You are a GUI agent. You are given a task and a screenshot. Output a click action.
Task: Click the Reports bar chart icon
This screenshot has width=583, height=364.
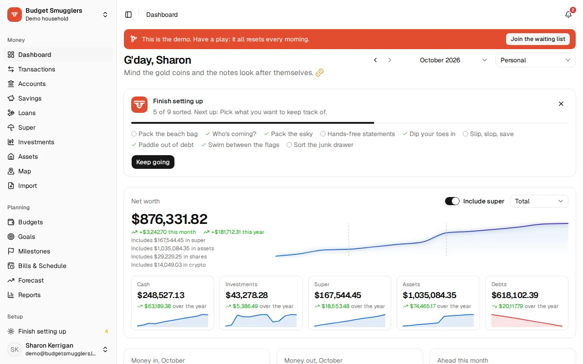tap(11, 295)
